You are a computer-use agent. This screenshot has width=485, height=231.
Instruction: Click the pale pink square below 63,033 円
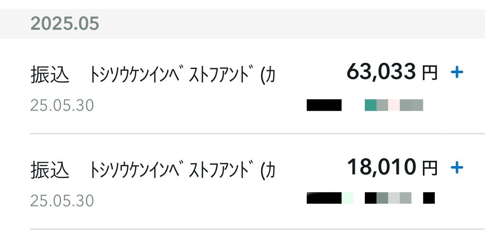tap(394, 105)
